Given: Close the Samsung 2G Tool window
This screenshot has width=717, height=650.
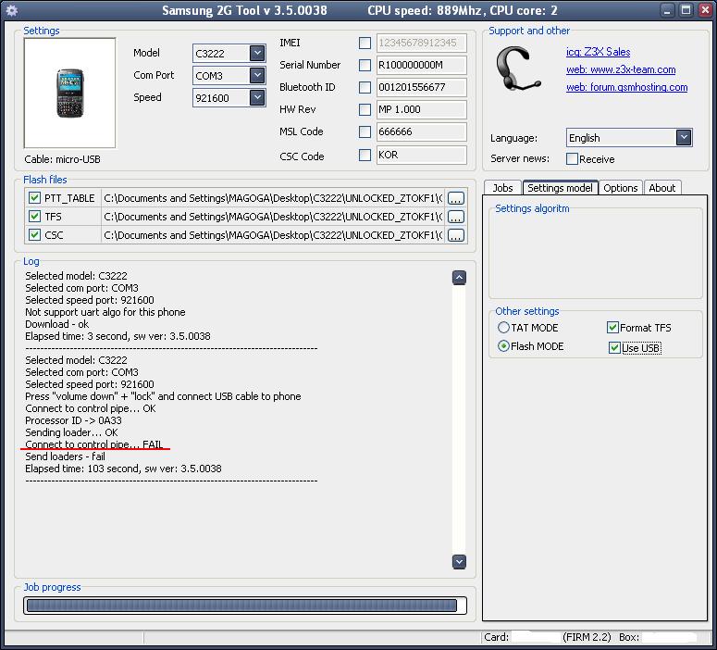Looking at the screenshot, I should [x=705, y=10].
